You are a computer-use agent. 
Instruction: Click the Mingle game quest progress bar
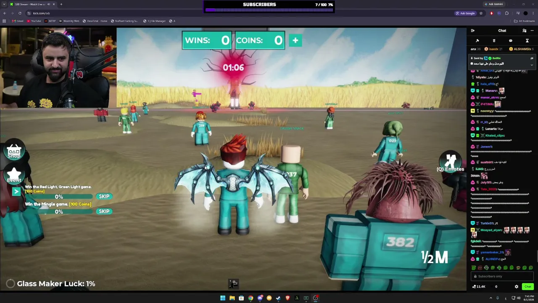coord(59,211)
